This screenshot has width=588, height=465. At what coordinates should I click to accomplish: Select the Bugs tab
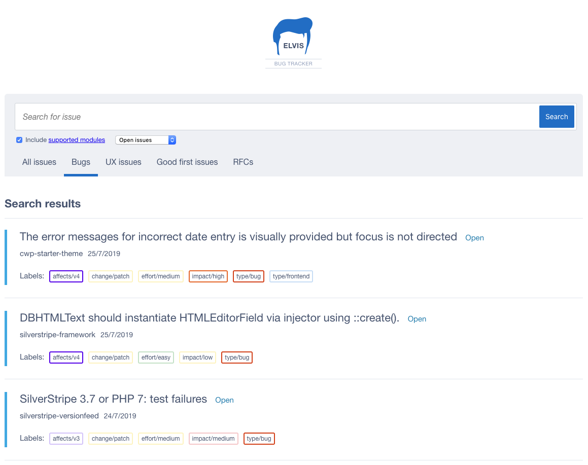(x=81, y=162)
